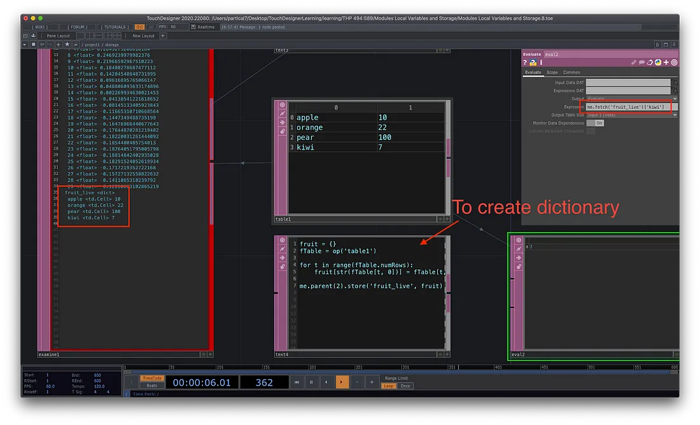Click the plus icon in eval2 parameters

coord(666,62)
